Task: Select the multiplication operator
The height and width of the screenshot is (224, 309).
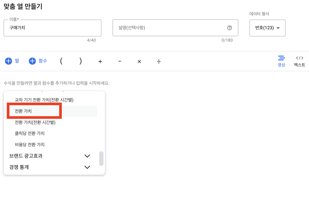Action: pos(139,61)
